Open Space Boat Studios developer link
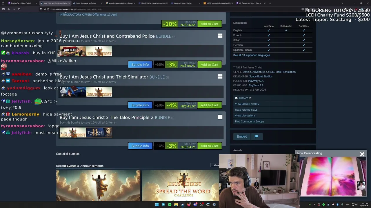Image resolution: width=371 pixels, height=208 pixels. (x=261, y=76)
